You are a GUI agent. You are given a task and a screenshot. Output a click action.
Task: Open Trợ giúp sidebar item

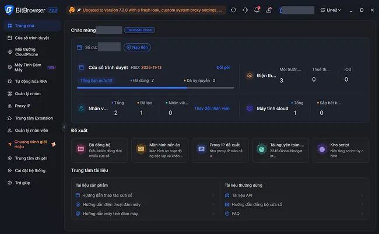click(x=32, y=183)
